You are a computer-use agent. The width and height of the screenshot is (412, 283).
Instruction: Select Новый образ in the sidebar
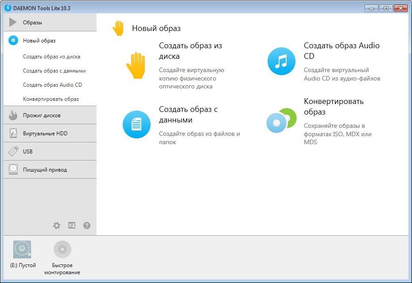click(x=50, y=40)
